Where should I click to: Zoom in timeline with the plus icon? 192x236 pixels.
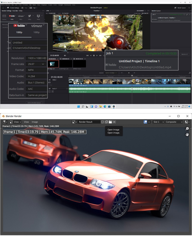point(134,73)
